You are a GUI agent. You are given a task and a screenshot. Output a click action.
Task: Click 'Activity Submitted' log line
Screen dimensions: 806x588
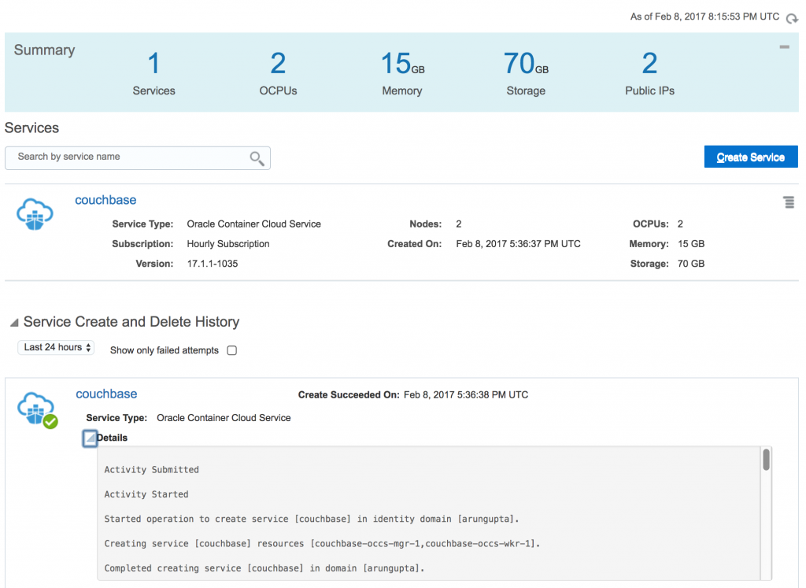pos(152,469)
